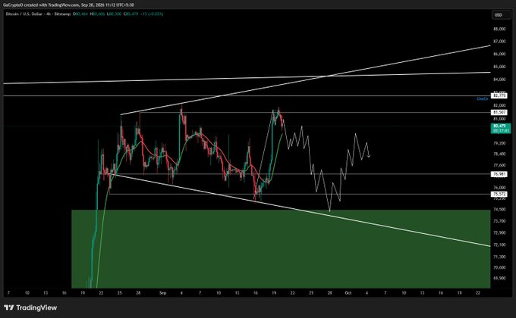Click the 88,000 price scale value

[x=499, y=29]
